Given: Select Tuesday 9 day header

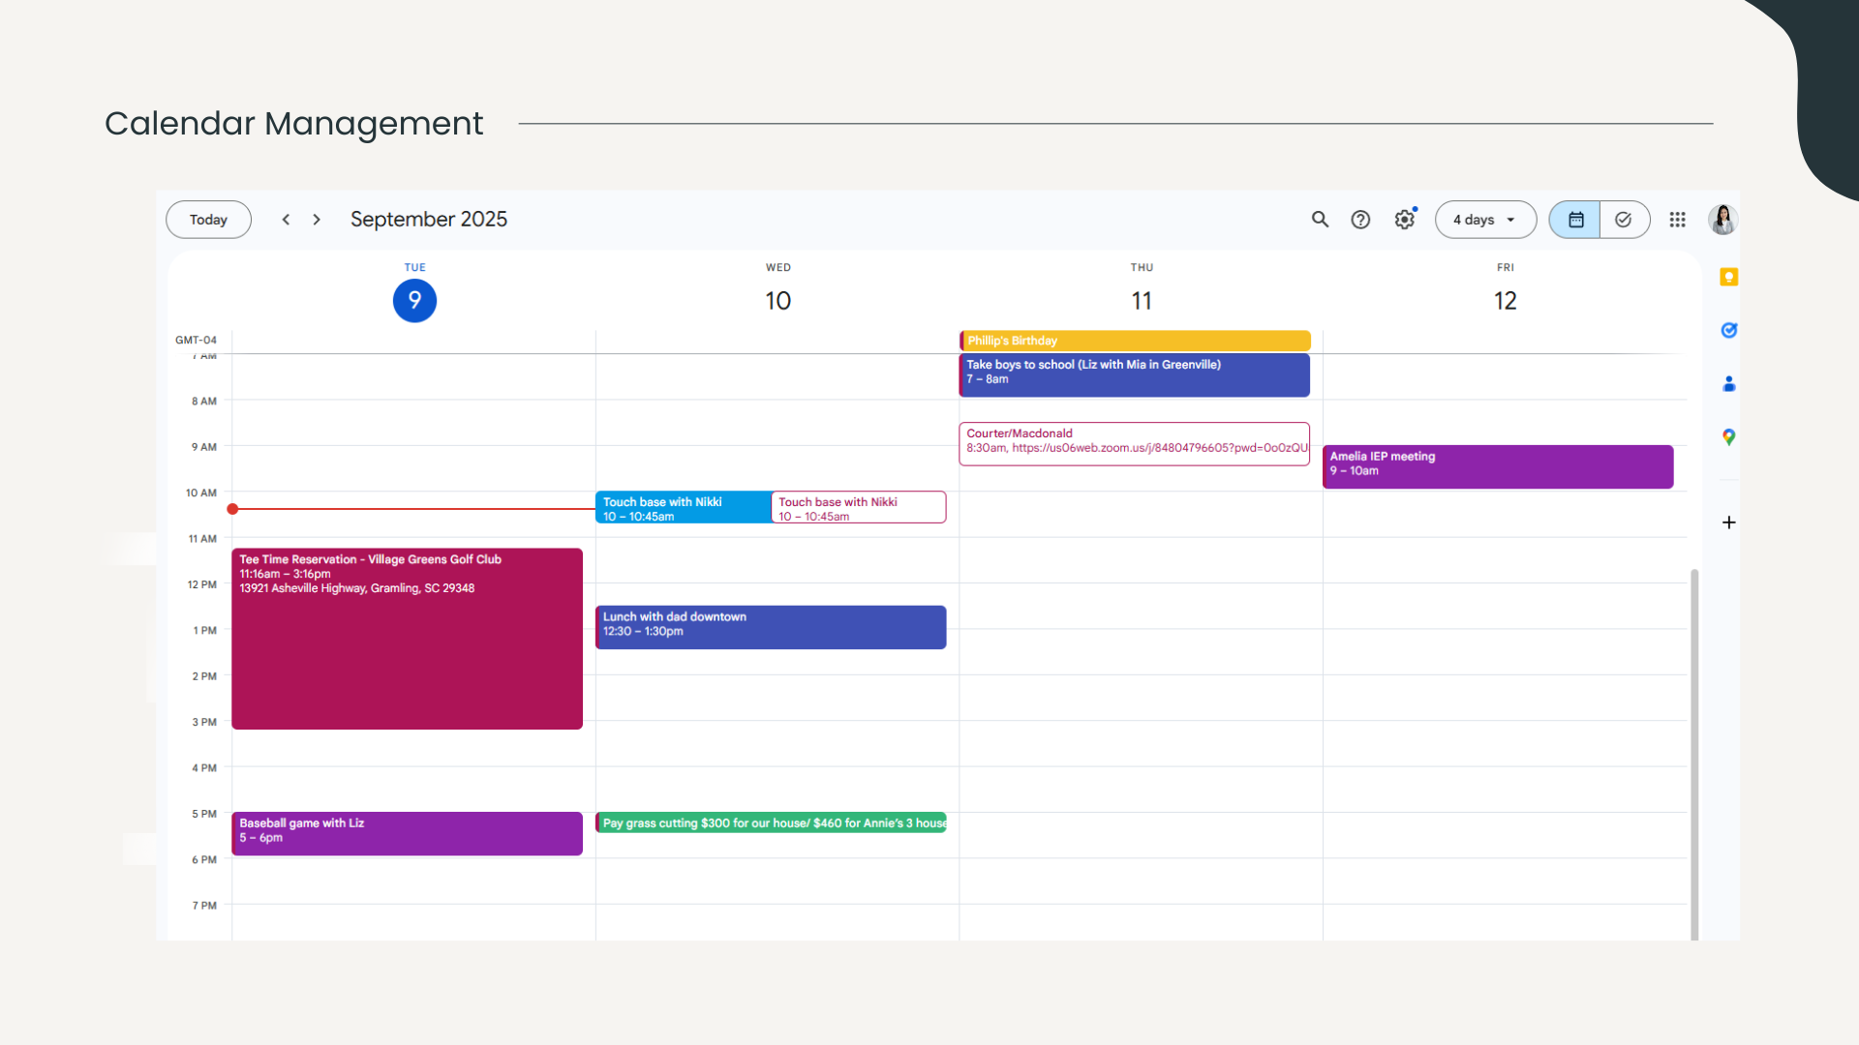Looking at the screenshot, I should [x=414, y=301].
